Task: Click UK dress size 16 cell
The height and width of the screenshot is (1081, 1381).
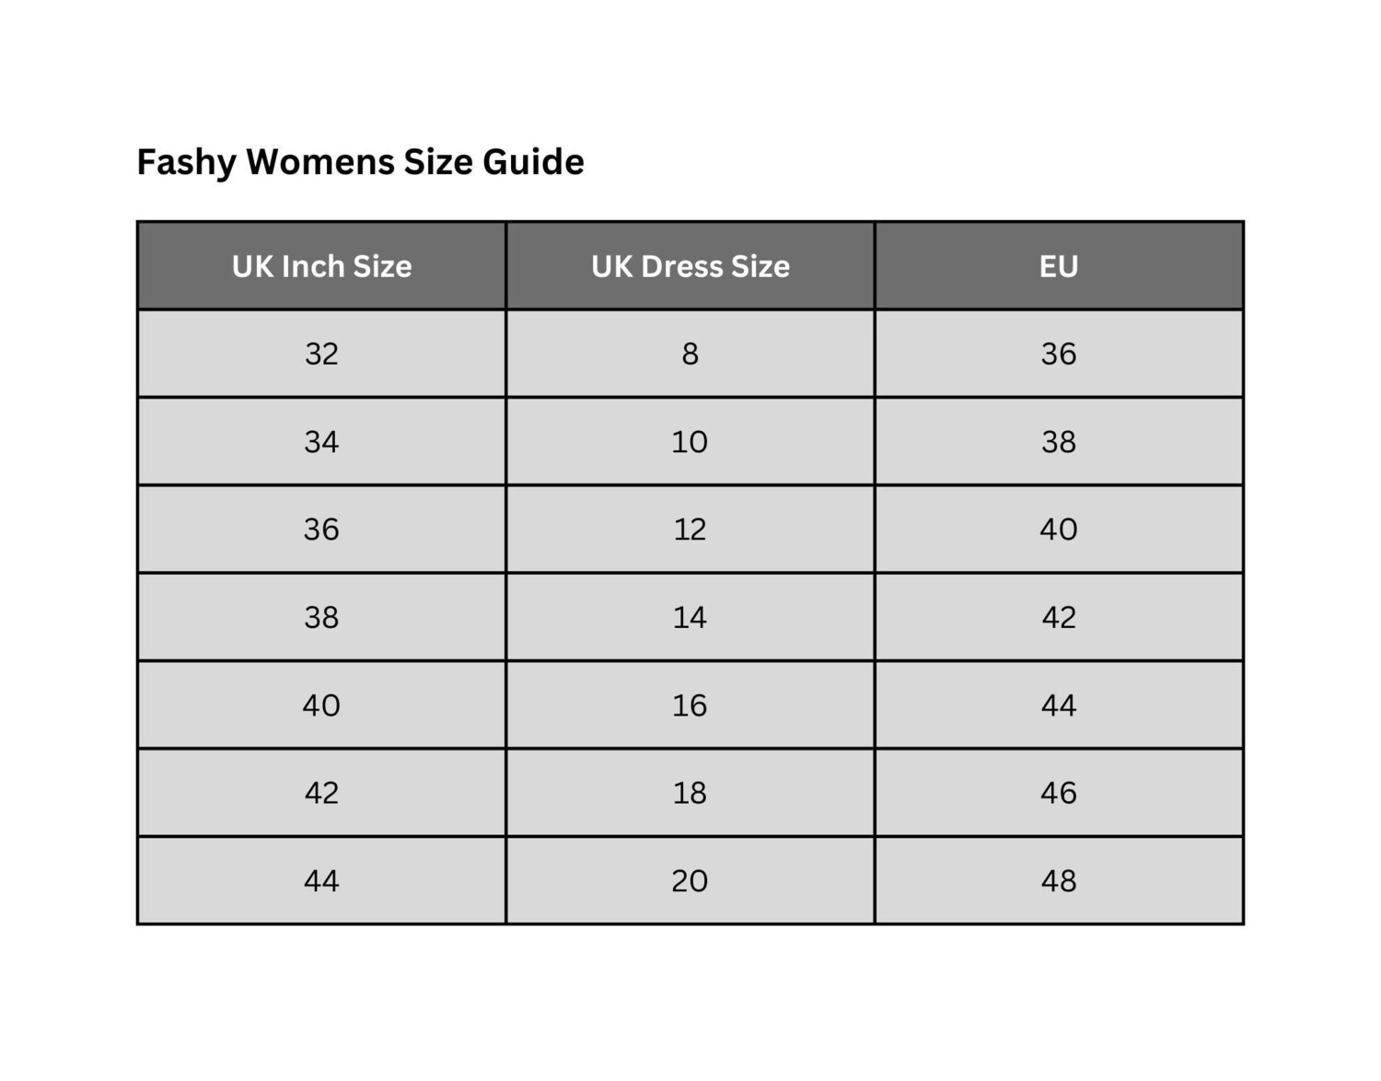Action: 690,705
